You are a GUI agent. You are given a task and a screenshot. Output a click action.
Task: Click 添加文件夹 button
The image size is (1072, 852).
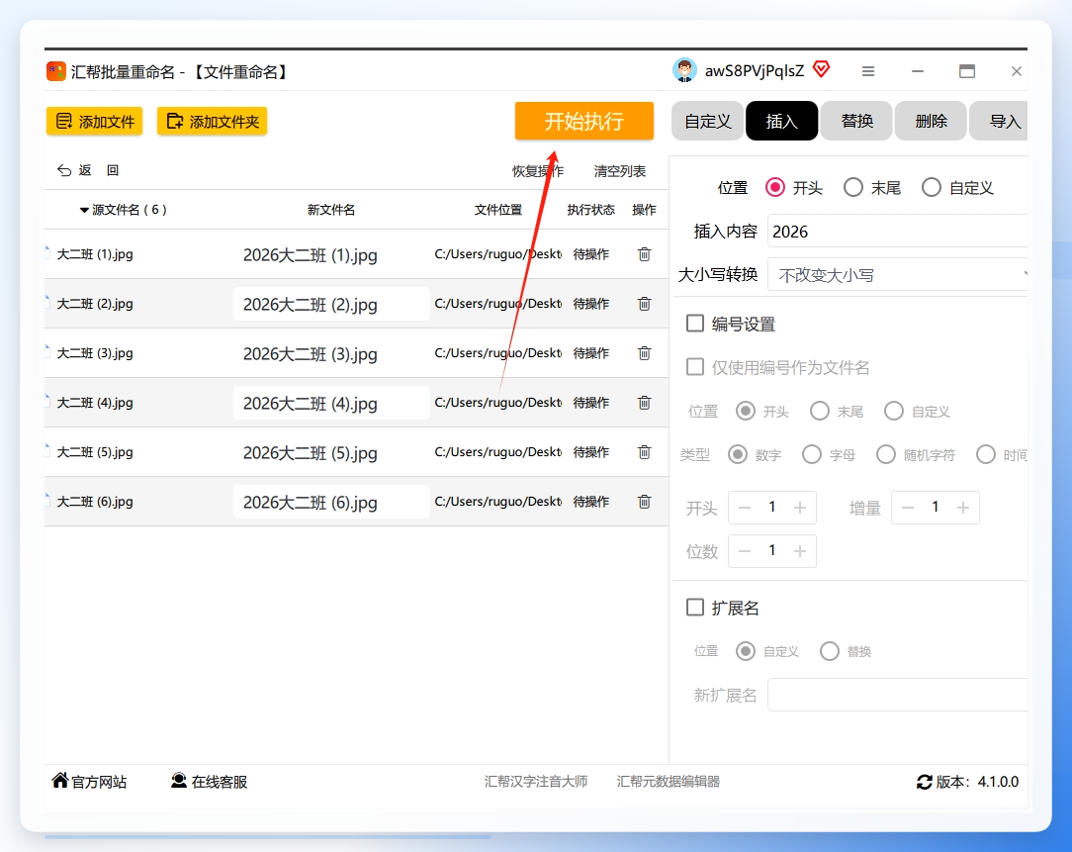[x=212, y=121]
